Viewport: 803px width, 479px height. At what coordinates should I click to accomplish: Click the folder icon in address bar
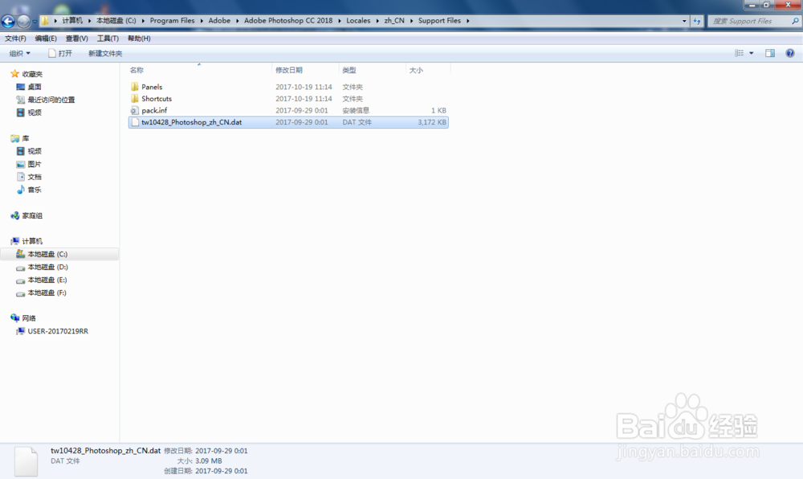click(45, 20)
